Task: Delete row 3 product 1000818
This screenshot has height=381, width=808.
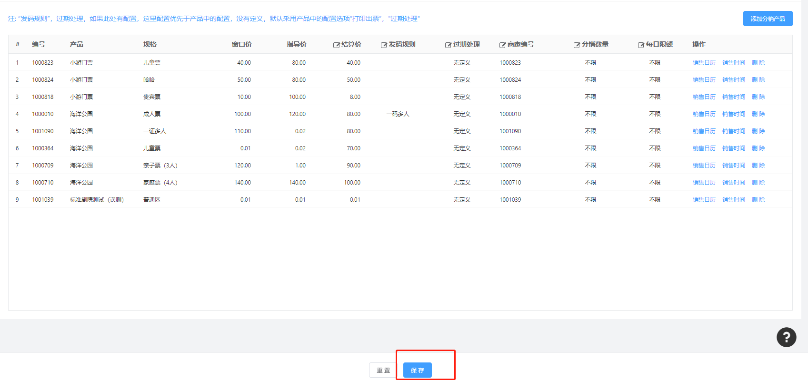Action: (x=758, y=97)
